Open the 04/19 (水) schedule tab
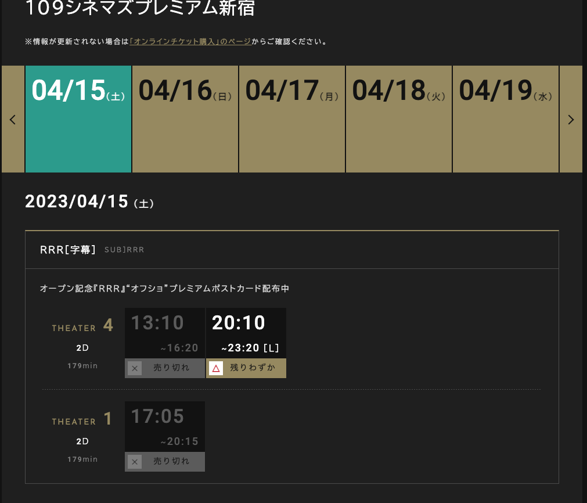 [506, 119]
